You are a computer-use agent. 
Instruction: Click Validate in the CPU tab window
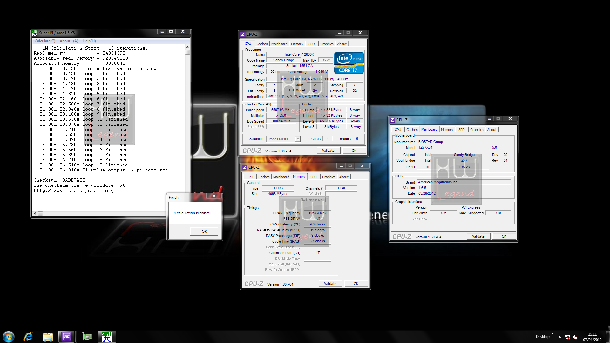click(x=328, y=151)
